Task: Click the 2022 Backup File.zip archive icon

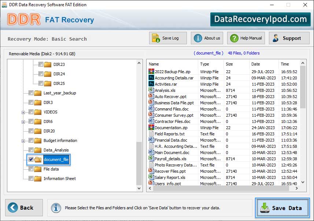Action: click(x=151, y=71)
